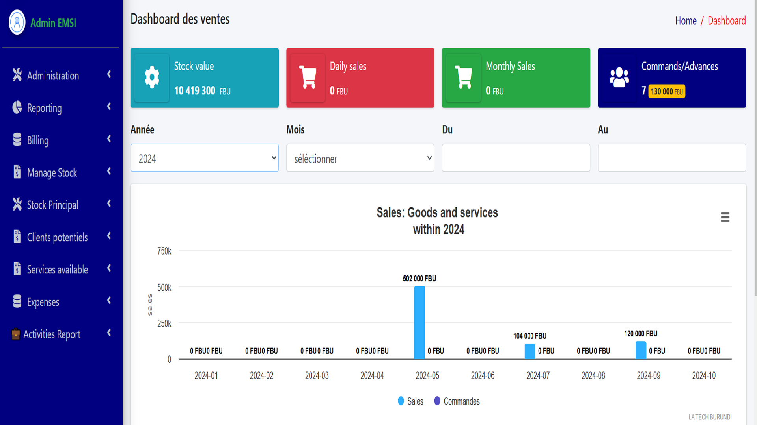Expand the Administration menu chevron
Screen dimensions: 757x425
(x=109, y=74)
